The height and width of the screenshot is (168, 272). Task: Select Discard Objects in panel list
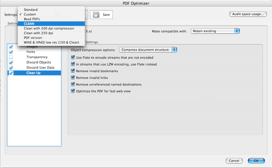click(39, 62)
